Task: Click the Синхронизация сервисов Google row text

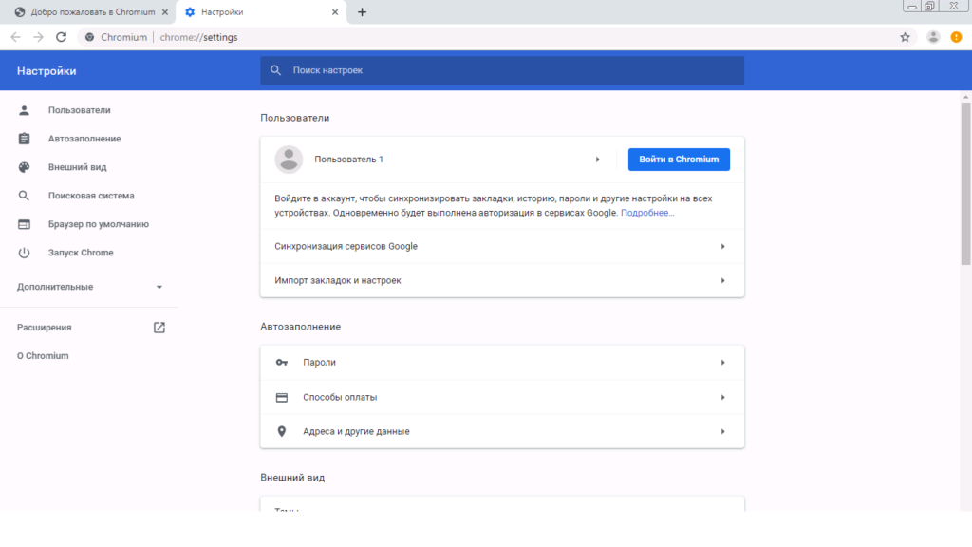Action: pyautogui.click(x=346, y=246)
